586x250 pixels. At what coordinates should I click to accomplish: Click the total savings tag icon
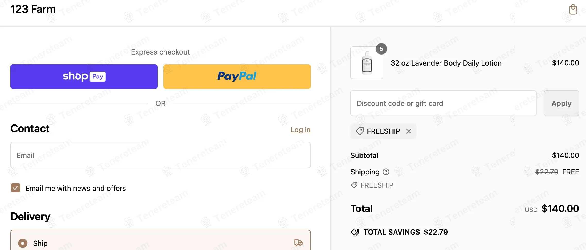(x=355, y=232)
